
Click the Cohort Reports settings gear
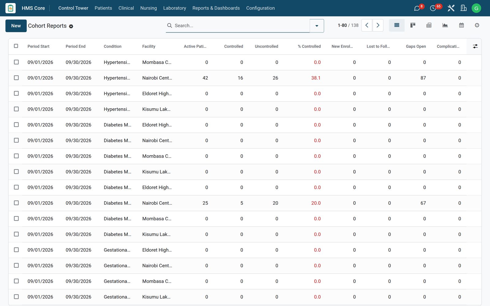[x=71, y=26]
